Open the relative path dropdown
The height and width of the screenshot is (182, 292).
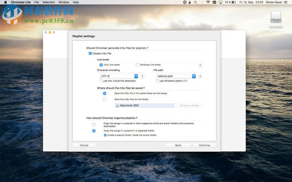click(x=176, y=76)
